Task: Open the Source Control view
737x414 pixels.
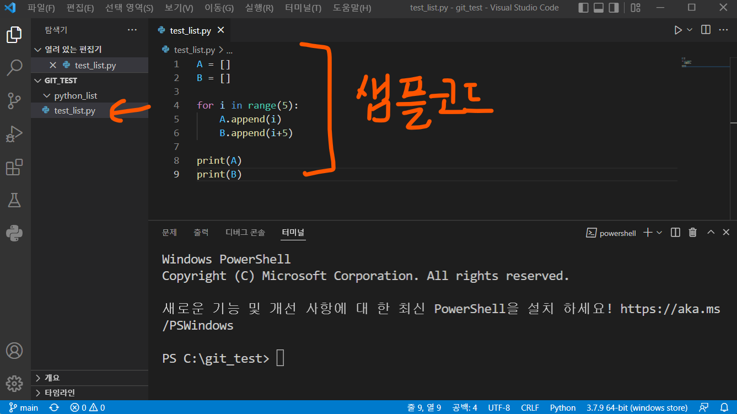Action: [x=14, y=101]
